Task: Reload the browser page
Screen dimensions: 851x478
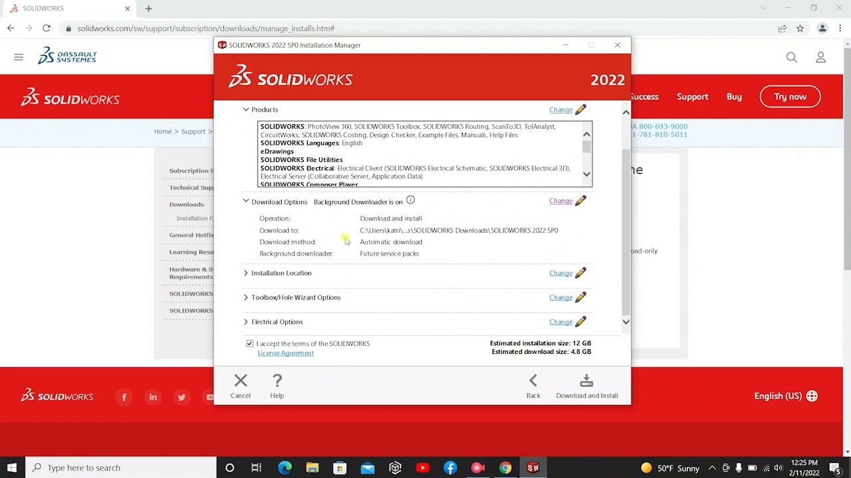Action: 46,28
